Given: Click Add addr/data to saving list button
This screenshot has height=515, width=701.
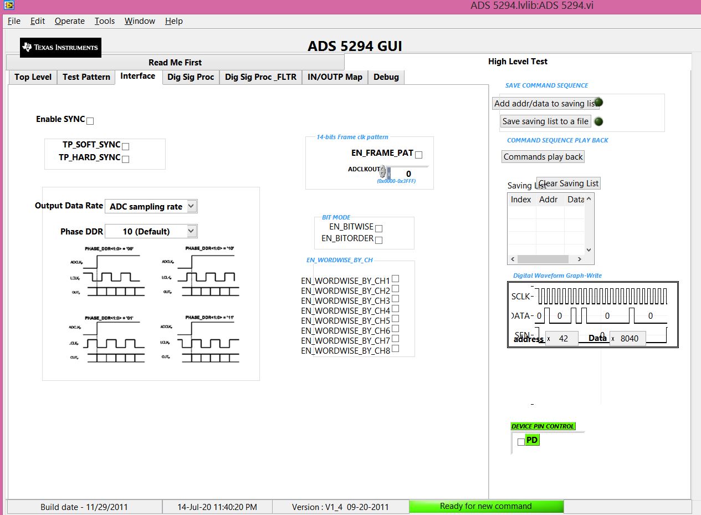Looking at the screenshot, I should click(546, 104).
